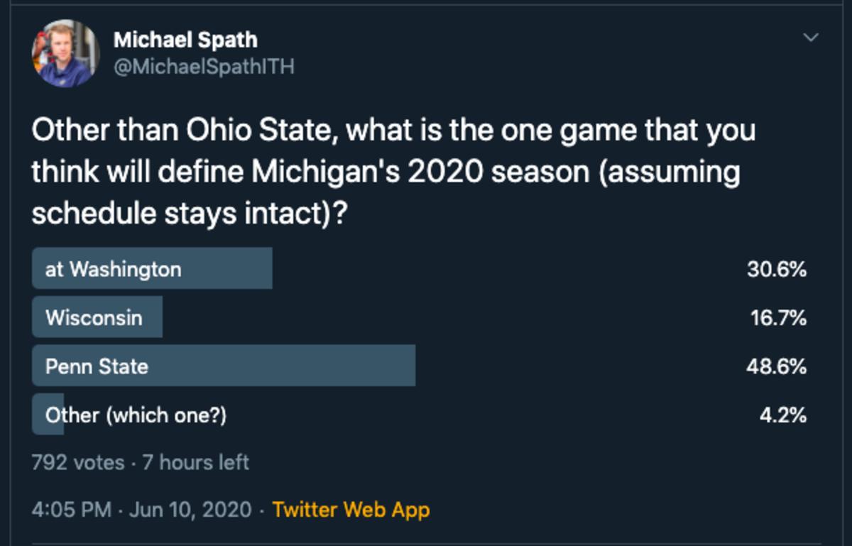The image size is (852, 546).
Task: Open the @MichaelSpathITH handle link
Action: click(204, 67)
